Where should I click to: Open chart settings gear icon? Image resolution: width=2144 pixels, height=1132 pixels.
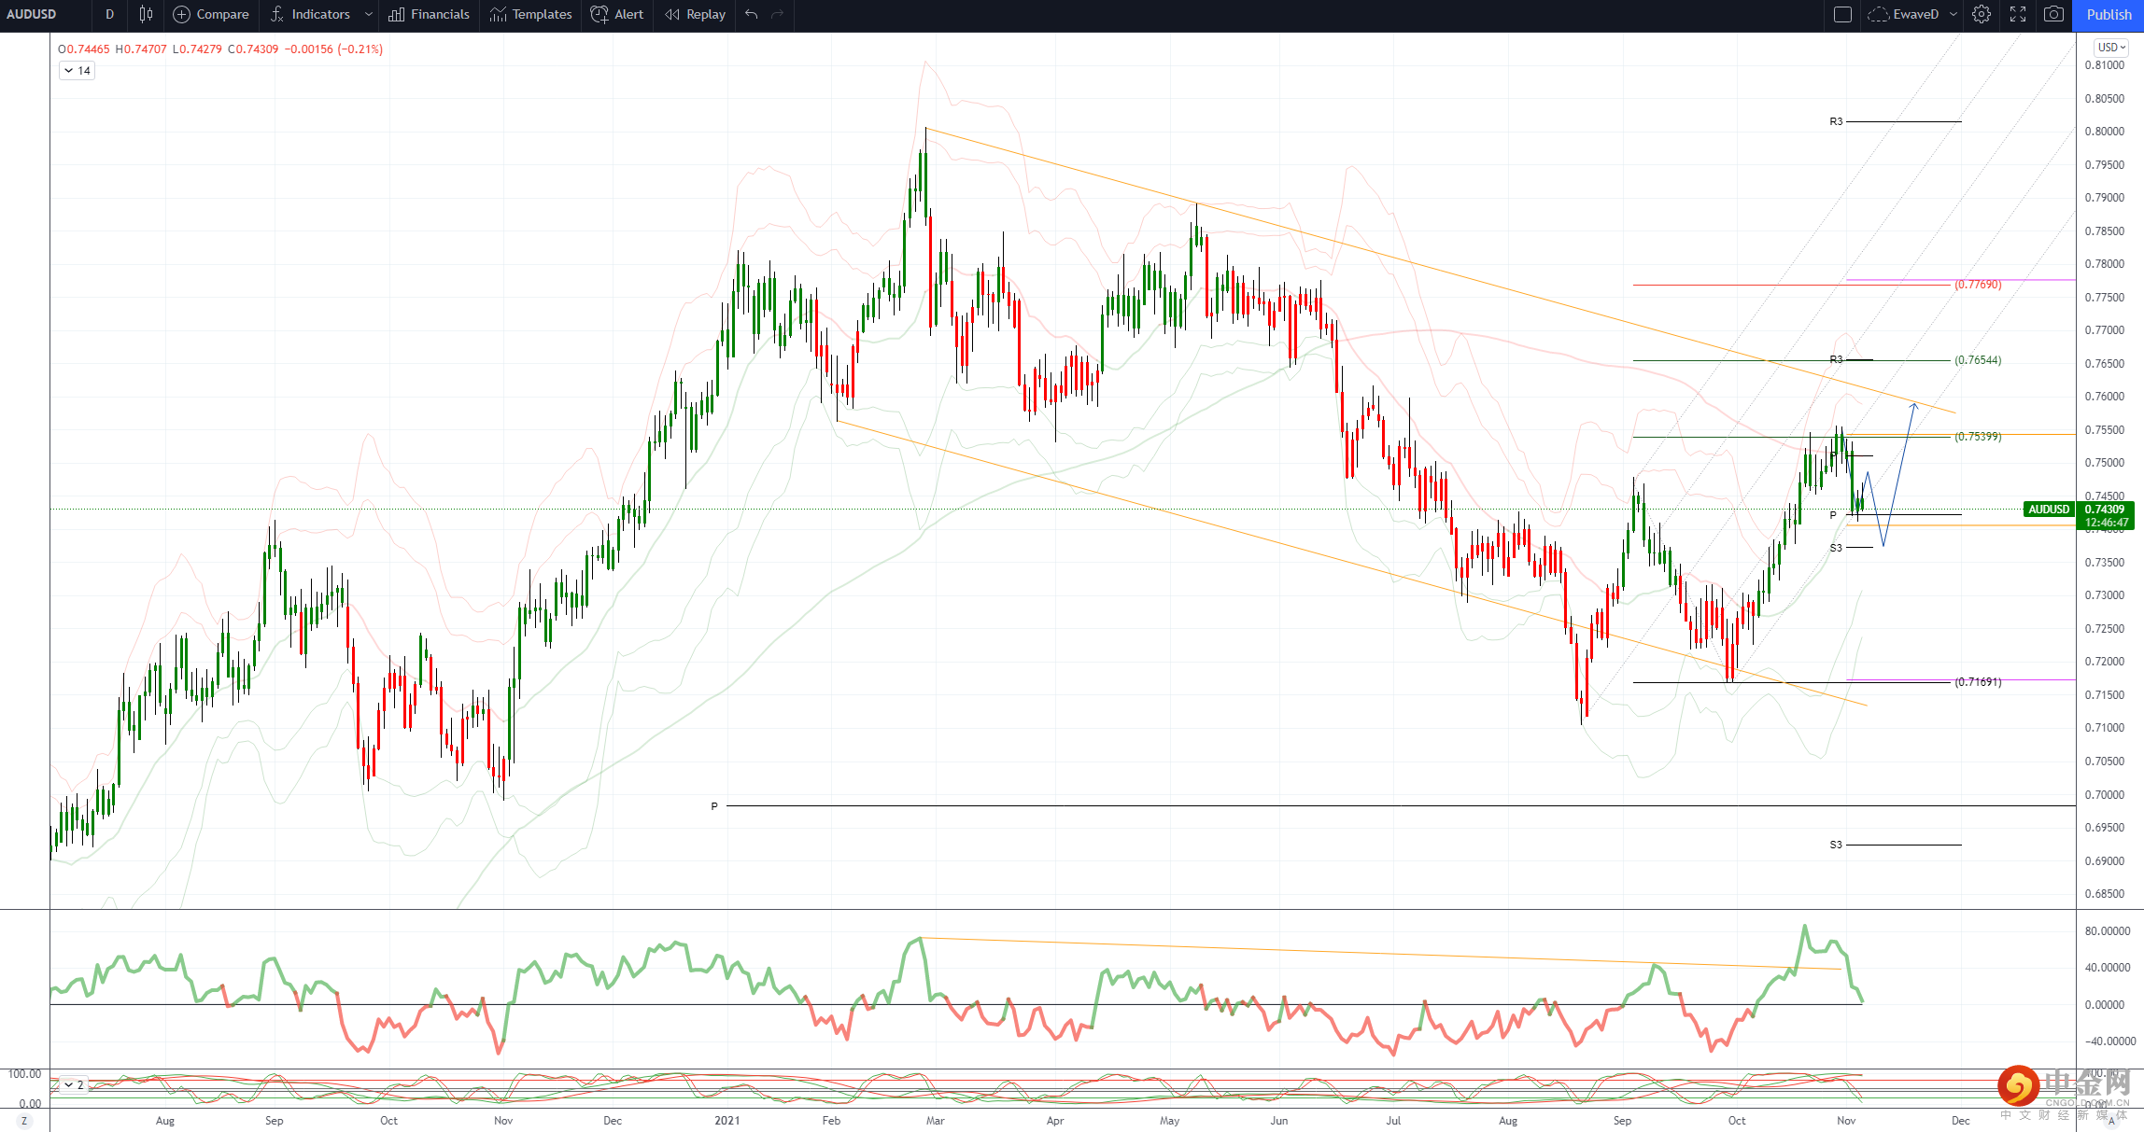coord(1981,14)
